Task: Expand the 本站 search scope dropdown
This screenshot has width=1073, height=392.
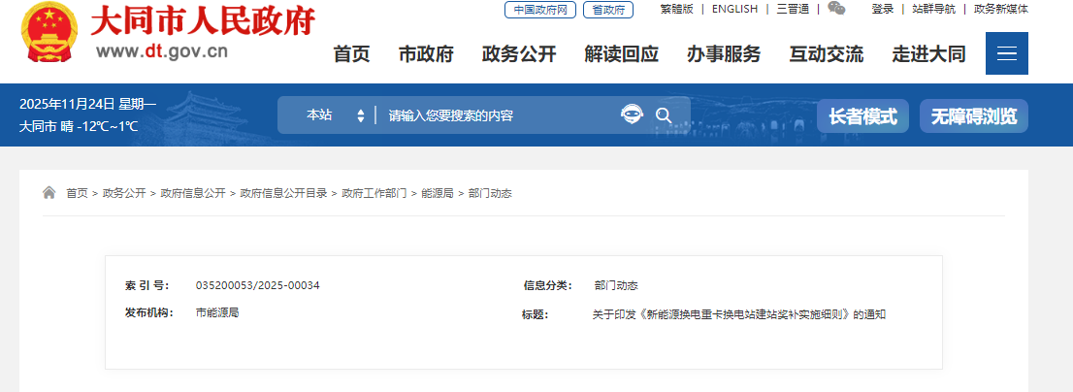Action: (x=333, y=115)
